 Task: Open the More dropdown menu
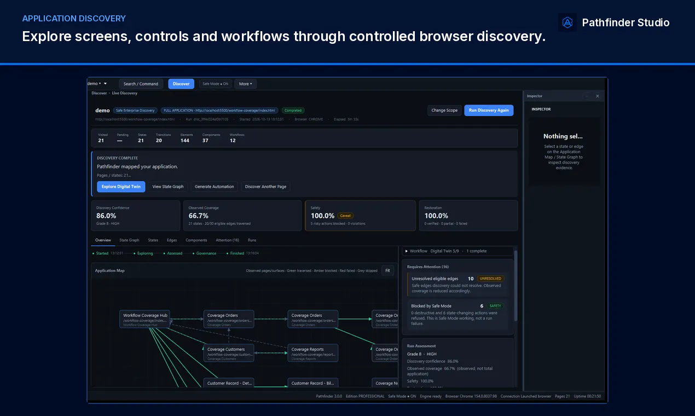(x=246, y=84)
